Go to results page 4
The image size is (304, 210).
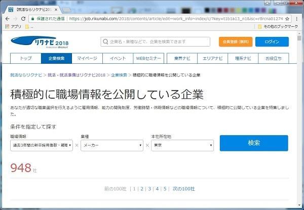[x=157, y=189]
